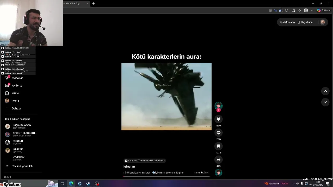Show hidden system tray icons
The height and width of the screenshot is (187, 333).
[x=293, y=184]
